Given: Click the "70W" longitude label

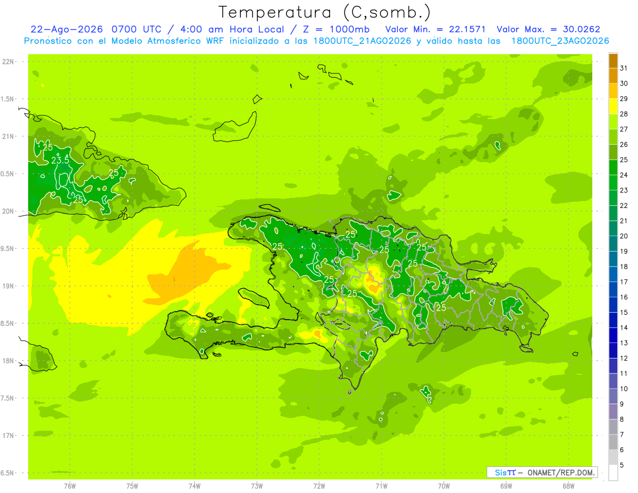Looking at the screenshot, I should tap(444, 486).
